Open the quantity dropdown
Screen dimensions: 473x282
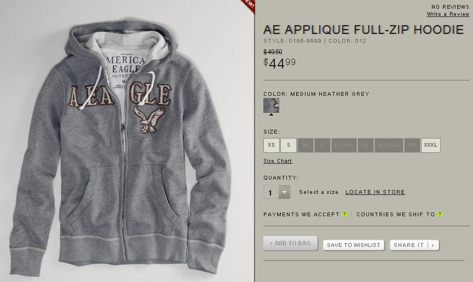pyautogui.click(x=285, y=192)
